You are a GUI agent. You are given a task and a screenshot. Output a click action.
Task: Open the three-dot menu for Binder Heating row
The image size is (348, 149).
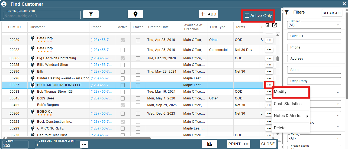tap(269, 78)
